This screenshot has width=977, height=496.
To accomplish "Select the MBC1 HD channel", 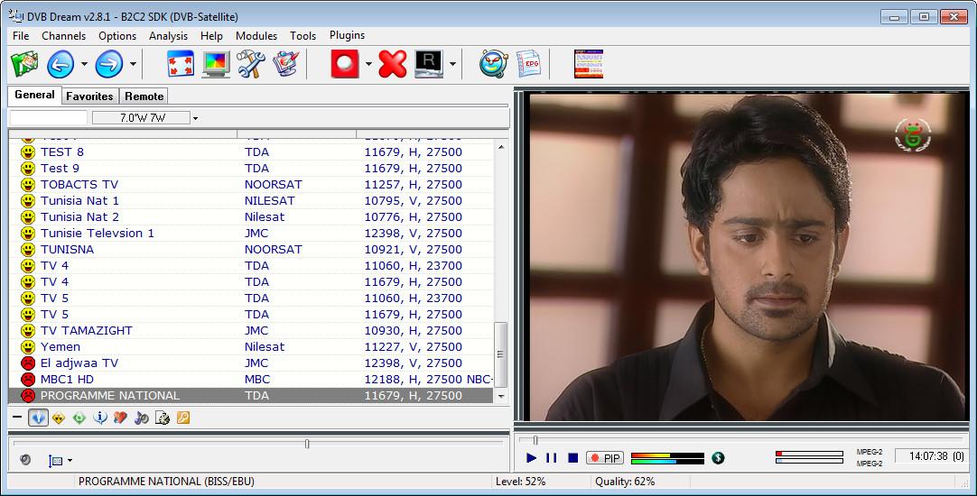I will tap(67, 380).
